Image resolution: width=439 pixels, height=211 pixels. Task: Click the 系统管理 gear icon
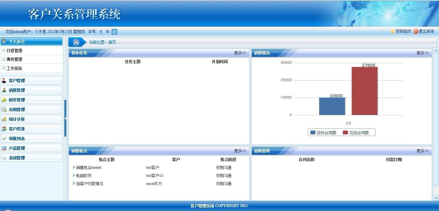tap(4, 158)
